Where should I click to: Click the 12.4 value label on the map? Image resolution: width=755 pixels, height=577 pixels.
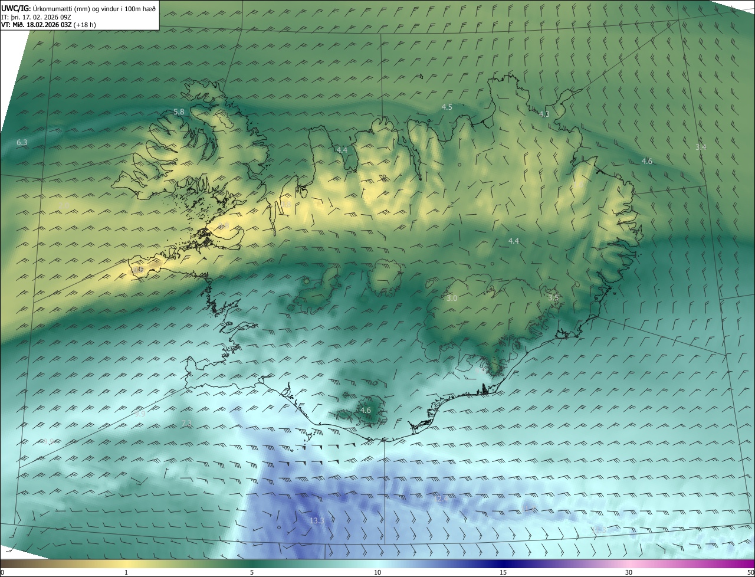pos(441,499)
